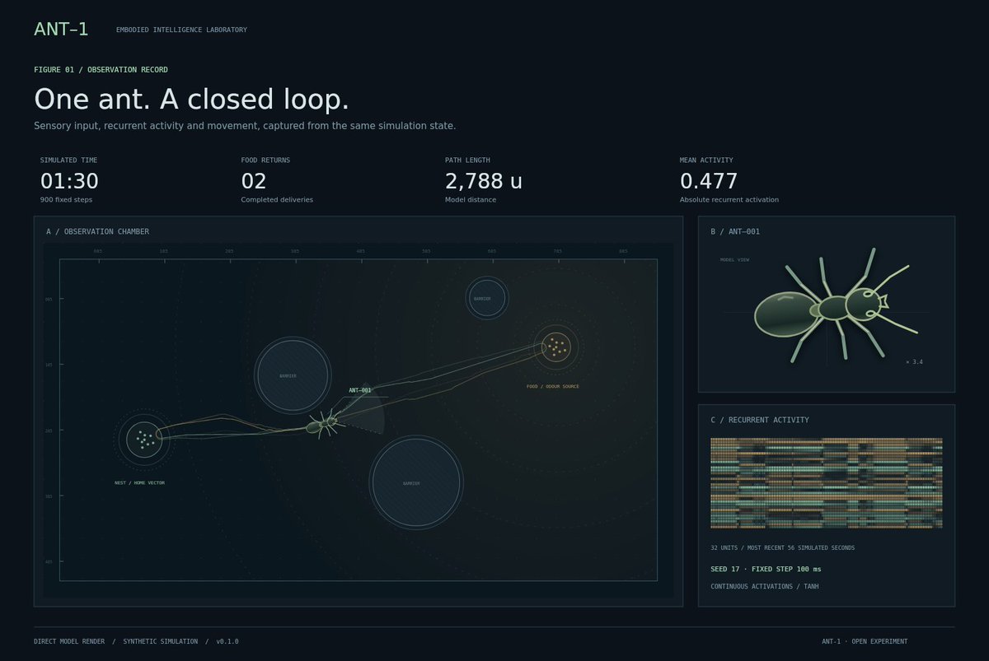Click the MEAN ACTIVITY label
The height and width of the screenshot is (661, 989).
coord(706,161)
